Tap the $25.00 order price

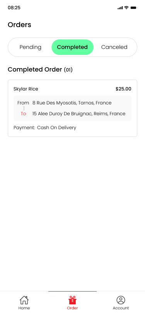(x=123, y=89)
